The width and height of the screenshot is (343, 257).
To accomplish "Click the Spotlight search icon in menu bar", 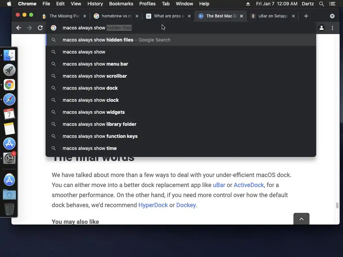I will click(x=321, y=4).
